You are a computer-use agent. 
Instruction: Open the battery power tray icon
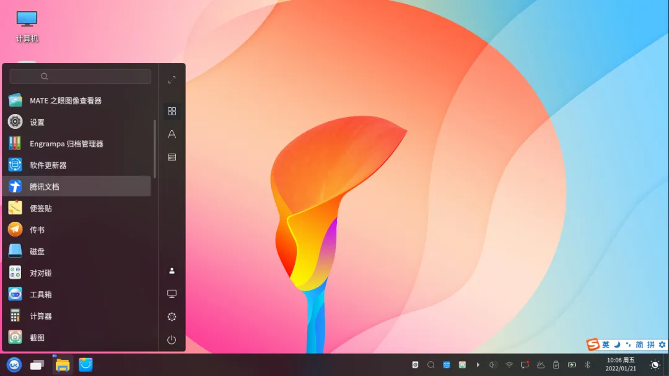(x=572, y=365)
